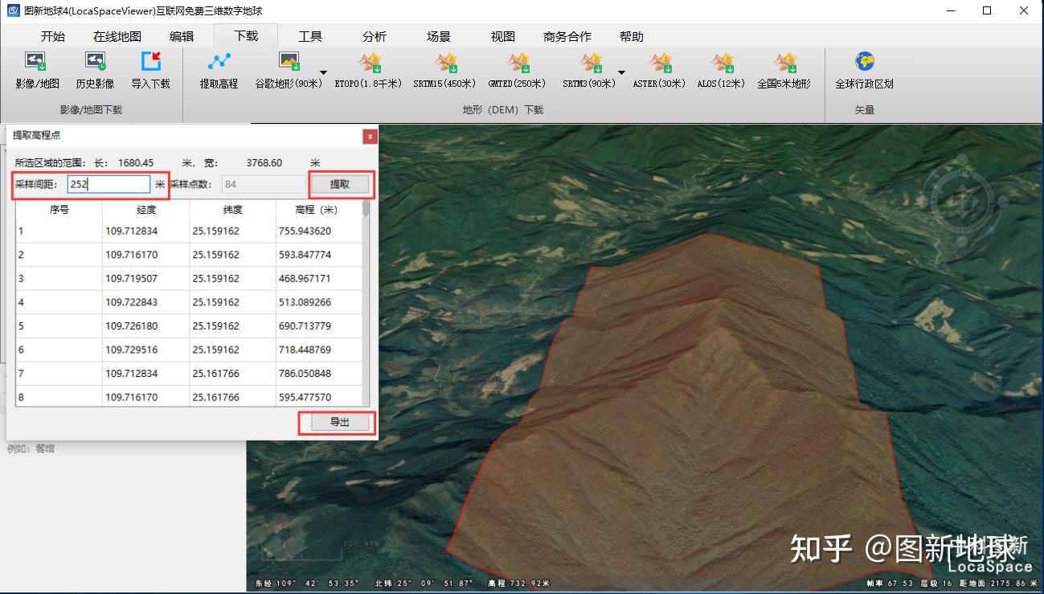Open the 在线地图 ribbon tab
This screenshot has height=594, width=1044.
click(x=117, y=36)
